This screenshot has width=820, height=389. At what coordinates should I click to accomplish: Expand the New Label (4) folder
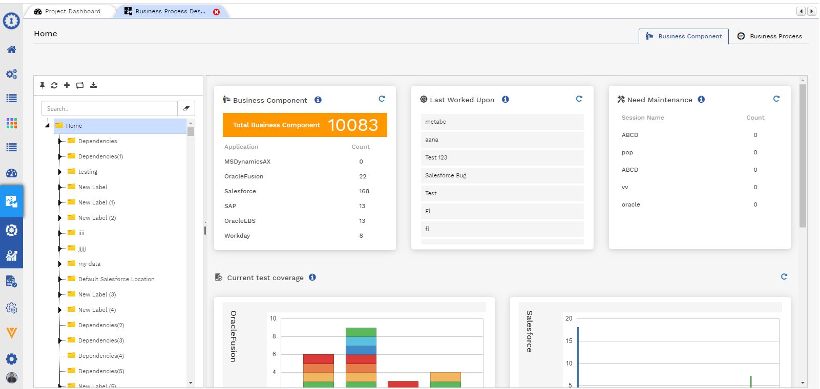(x=59, y=310)
